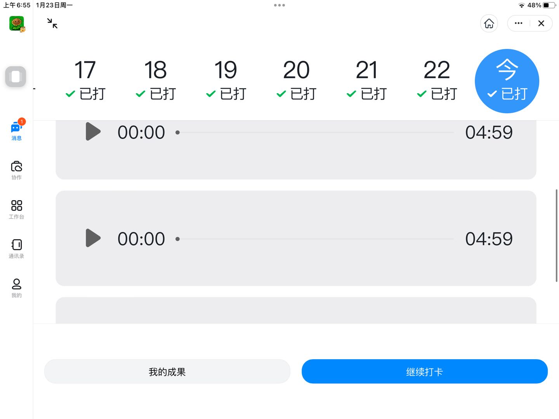
Task: Open the 我的 profile page
Action: 16,288
